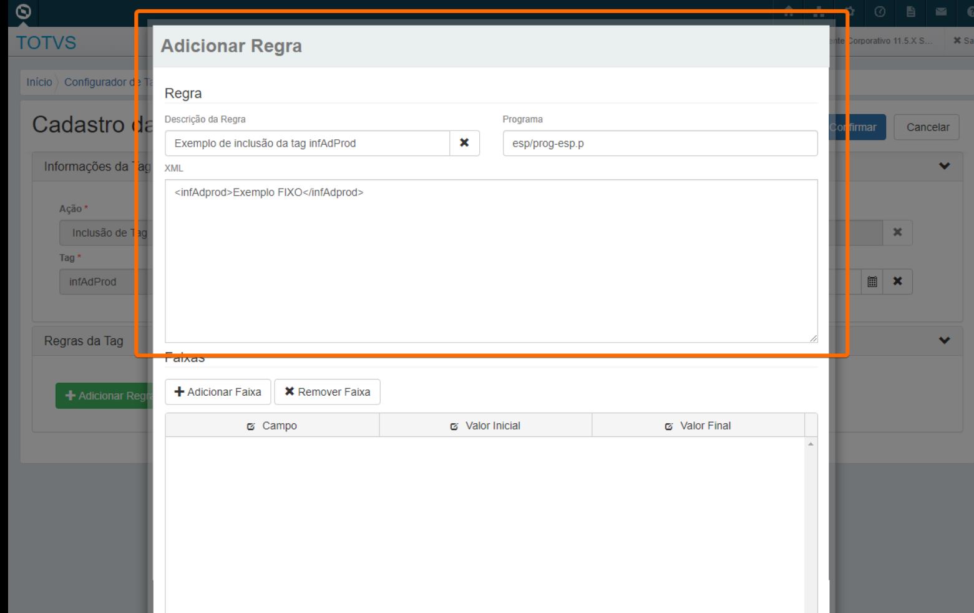974x613 pixels.
Task: Open the mail envelope icon in top bar
Action: pyautogui.click(x=941, y=12)
